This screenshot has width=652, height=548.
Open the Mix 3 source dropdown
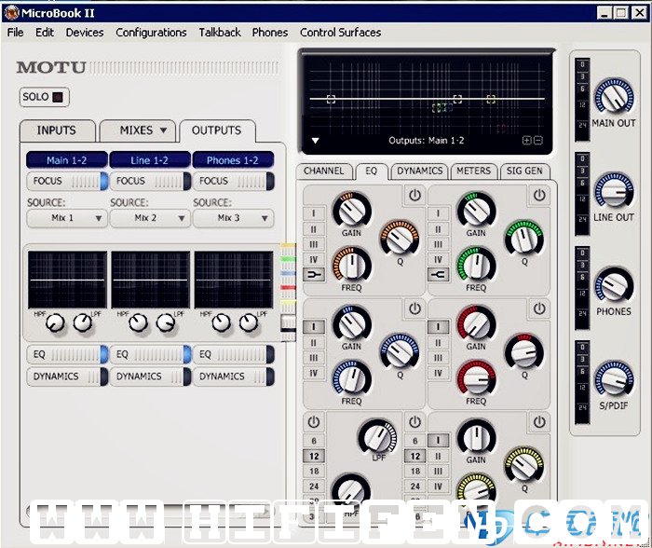tap(233, 218)
